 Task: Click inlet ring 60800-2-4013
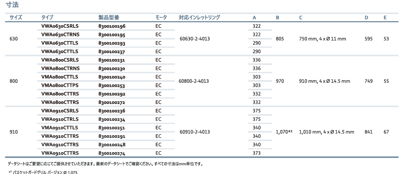point(194,81)
